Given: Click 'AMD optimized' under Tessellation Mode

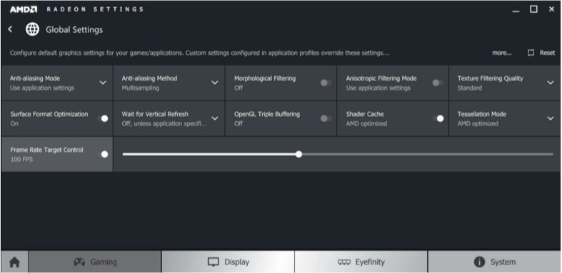Looking at the screenshot, I should [x=478, y=124].
